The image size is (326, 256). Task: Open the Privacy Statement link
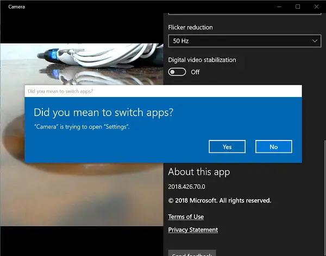(x=193, y=230)
